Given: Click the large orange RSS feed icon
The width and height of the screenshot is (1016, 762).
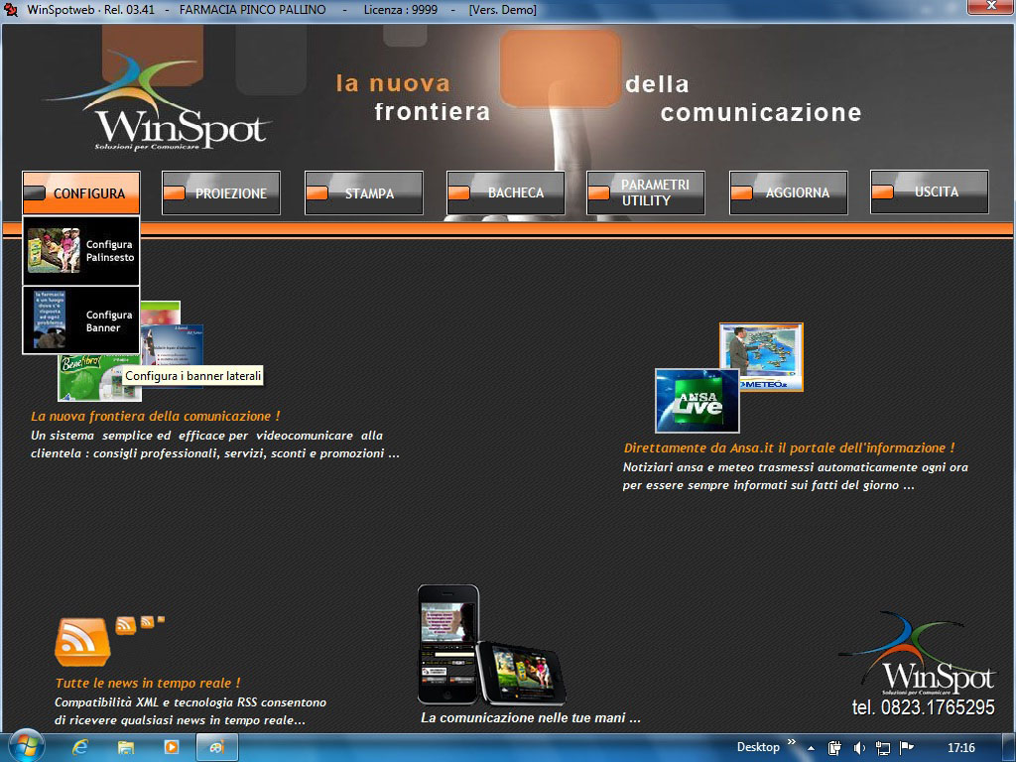Looking at the screenshot, I should point(82,642).
